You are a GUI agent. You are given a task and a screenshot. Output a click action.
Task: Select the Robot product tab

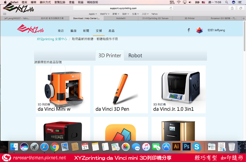point(135,55)
